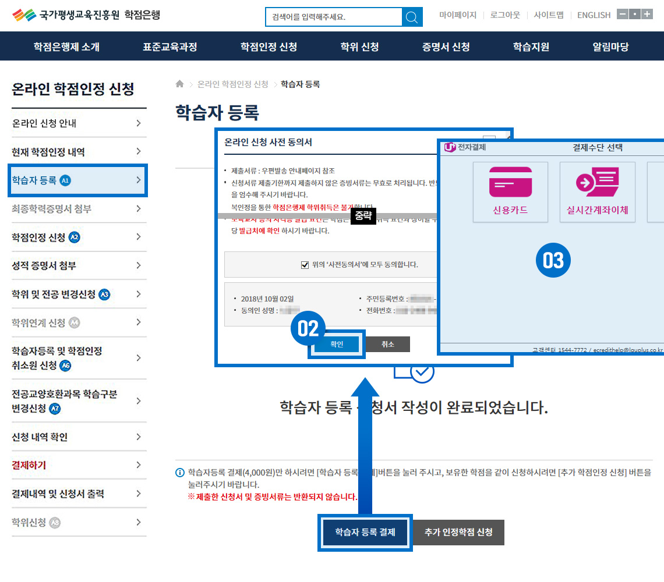Click the font size increase plus icon
The width and height of the screenshot is (664, 582).
647,14
